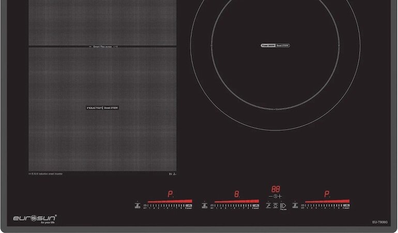The width and height of the screenshot is (398, 233).
Task: Turn the middle zone slider to OFF
Action: pos(213,206)
